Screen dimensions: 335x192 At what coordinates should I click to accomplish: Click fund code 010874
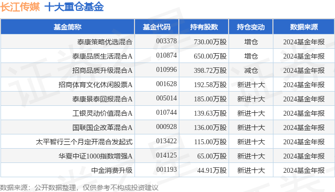[x=167, y=55]
